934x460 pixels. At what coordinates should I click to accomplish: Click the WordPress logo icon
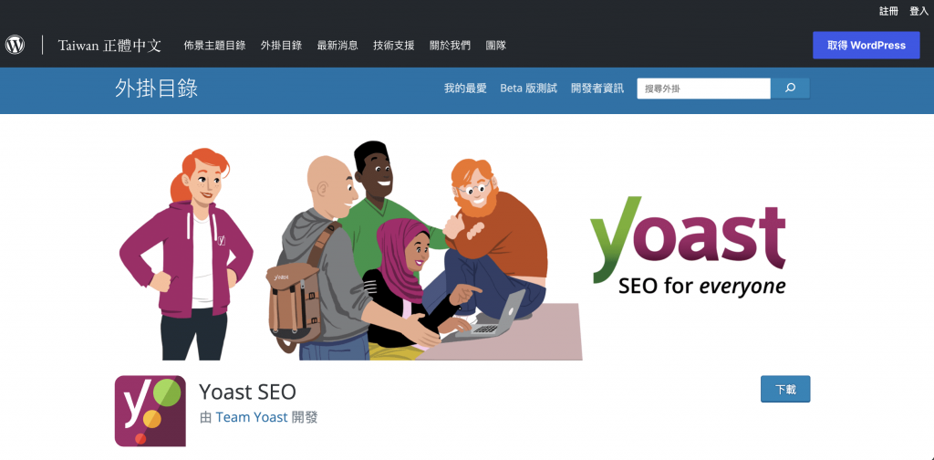(15, 45)
